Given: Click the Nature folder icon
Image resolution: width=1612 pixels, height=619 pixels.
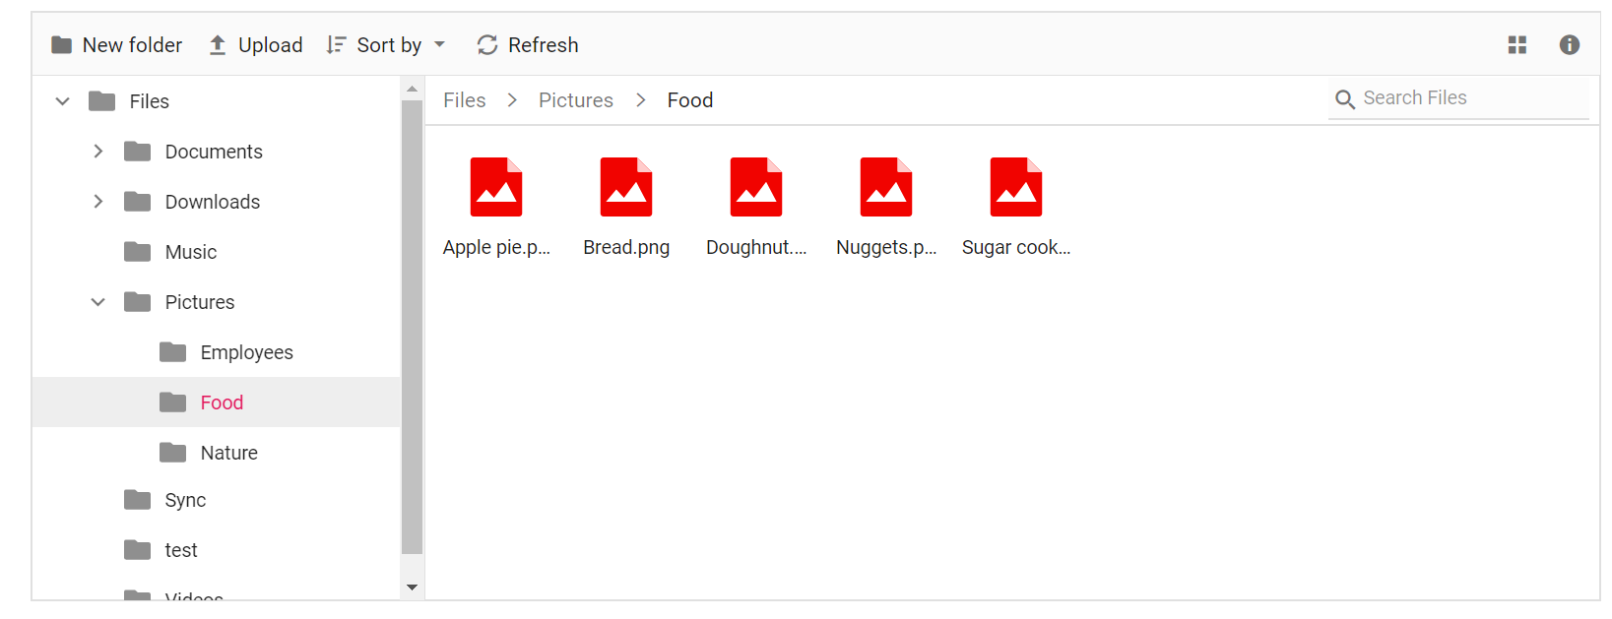Looking at the screenshot, I should 173,453.
